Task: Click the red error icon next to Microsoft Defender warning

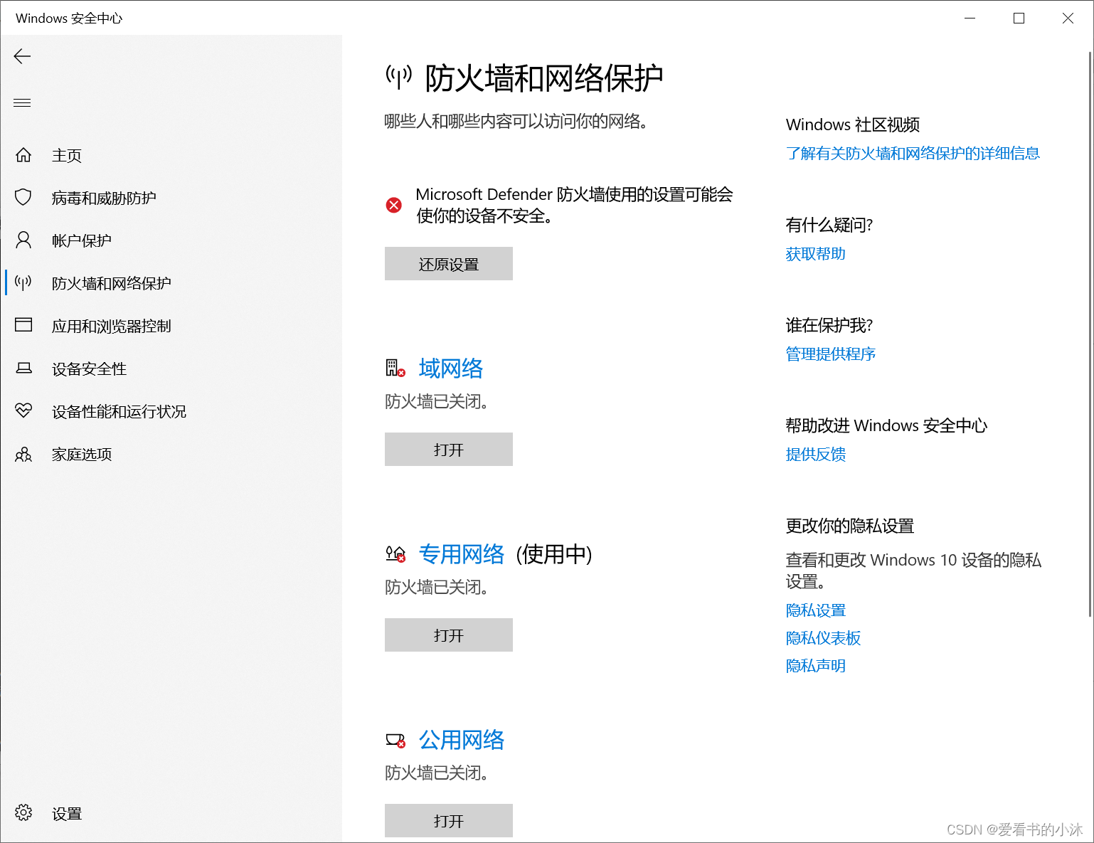Action: pos(393,205)
